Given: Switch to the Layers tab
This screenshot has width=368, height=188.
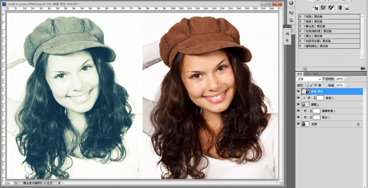Looking at the screenshot, I should pos(300,74).
